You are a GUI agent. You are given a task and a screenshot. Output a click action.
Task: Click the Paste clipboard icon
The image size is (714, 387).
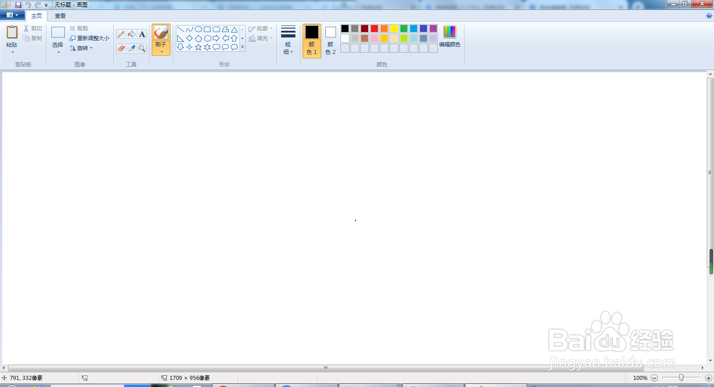click(12, 33)
